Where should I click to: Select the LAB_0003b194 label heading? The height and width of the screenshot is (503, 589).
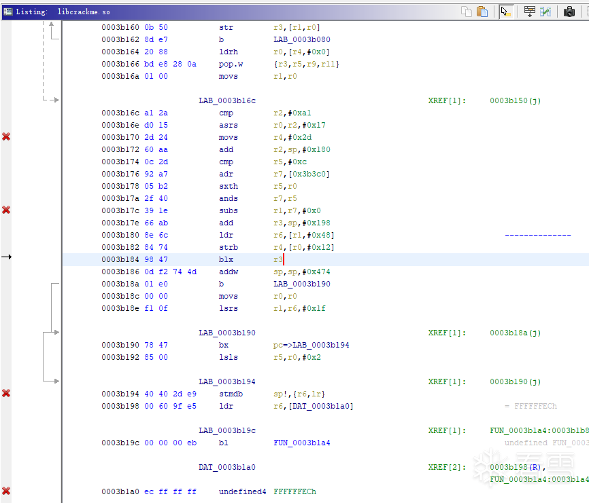227,382
